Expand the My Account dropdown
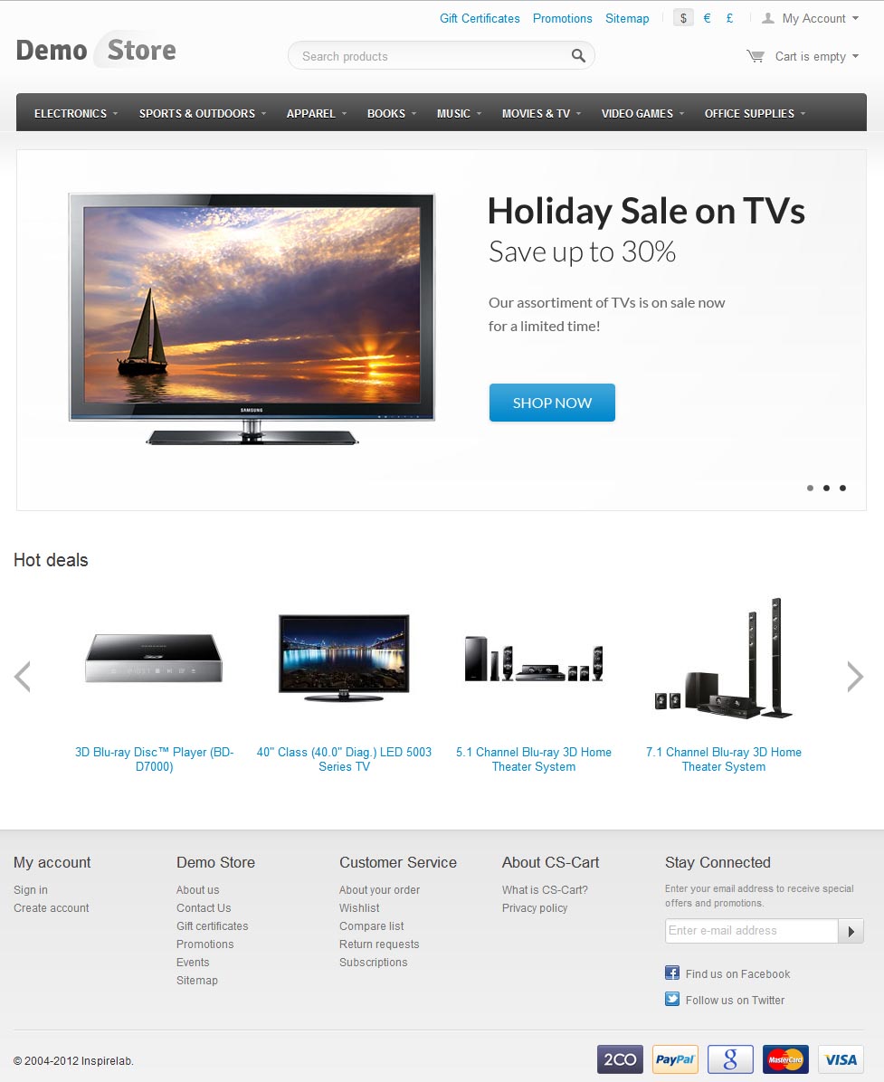Viewport: 884px width, 1082px height. [810, 19]
